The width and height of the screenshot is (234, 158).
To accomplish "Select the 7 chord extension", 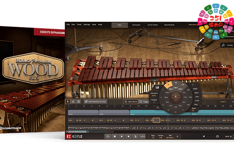I will point(192,85).
